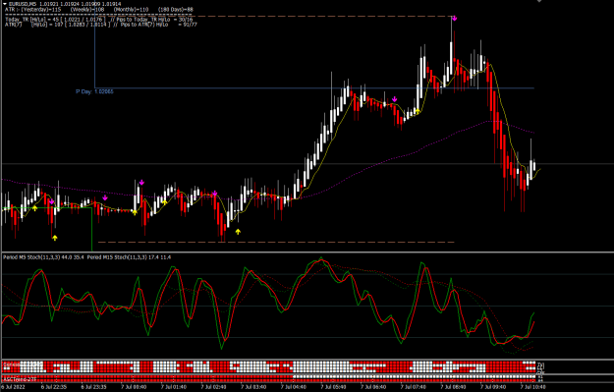Click the ATR(7) Hi/Lo info line

(101, 25)
